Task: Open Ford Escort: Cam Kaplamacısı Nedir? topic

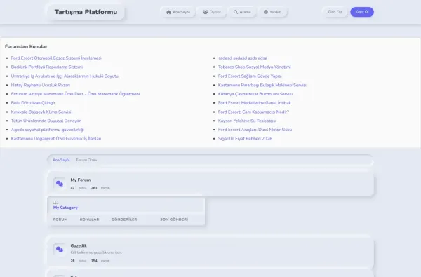Action: (253, 112)
